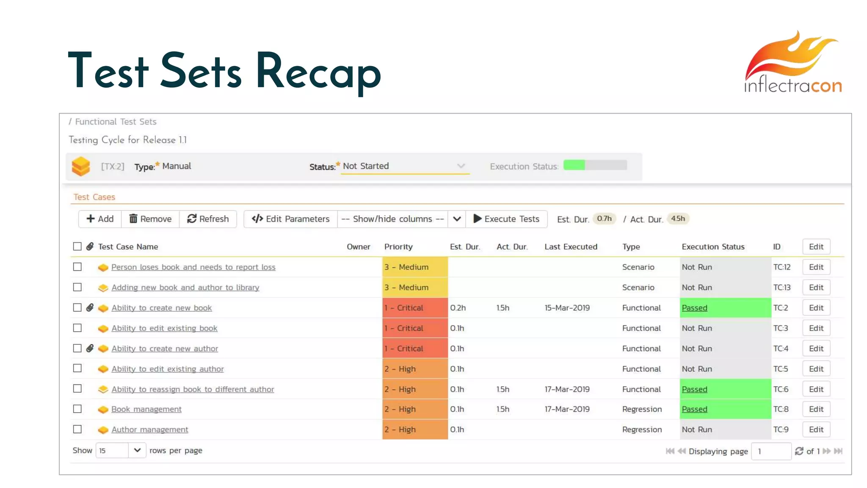
Task: Click the Act. Dur. 4.5h badge
Action: coord(678,219)
